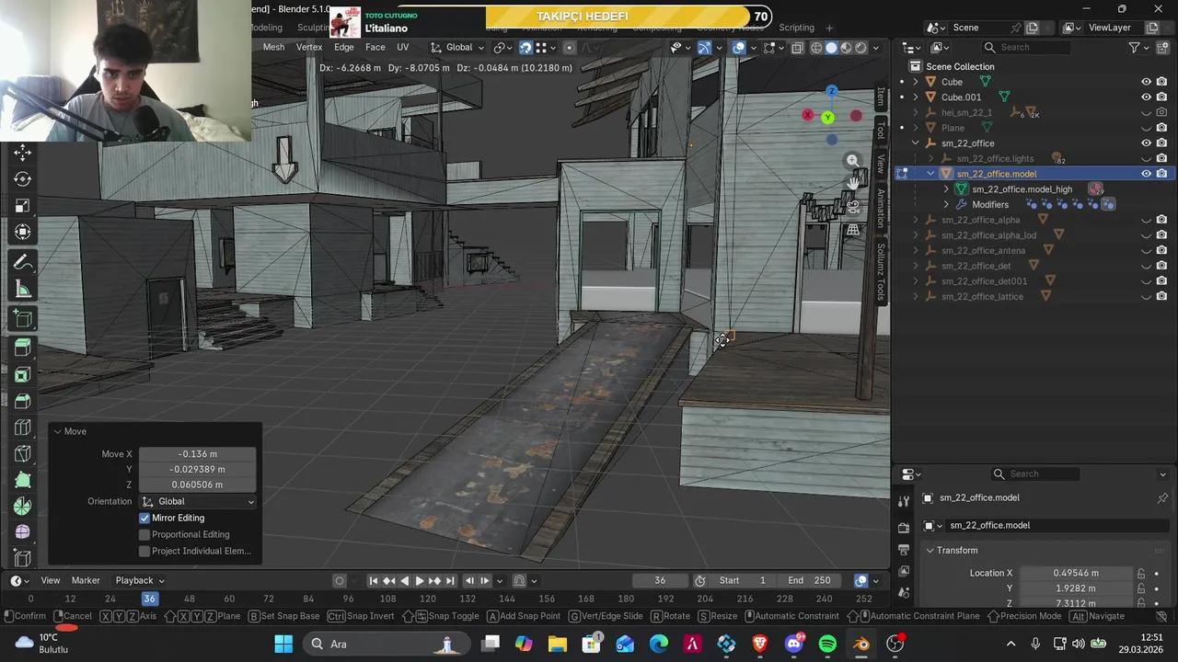Select the Spin tool
This screenshot has height=662, width=1178.
(x=23, y=506)
